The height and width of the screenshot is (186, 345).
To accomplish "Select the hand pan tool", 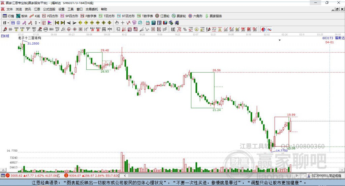I will [x=117, y=23].
